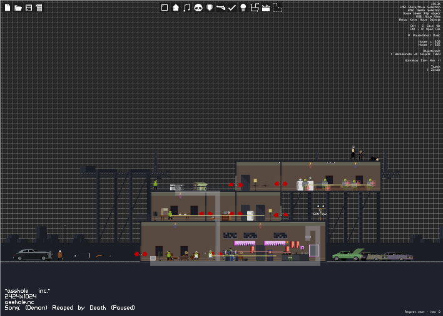Select the light bulb lighting tool
The width and height of the screenshot is (443, 316).
243,8
